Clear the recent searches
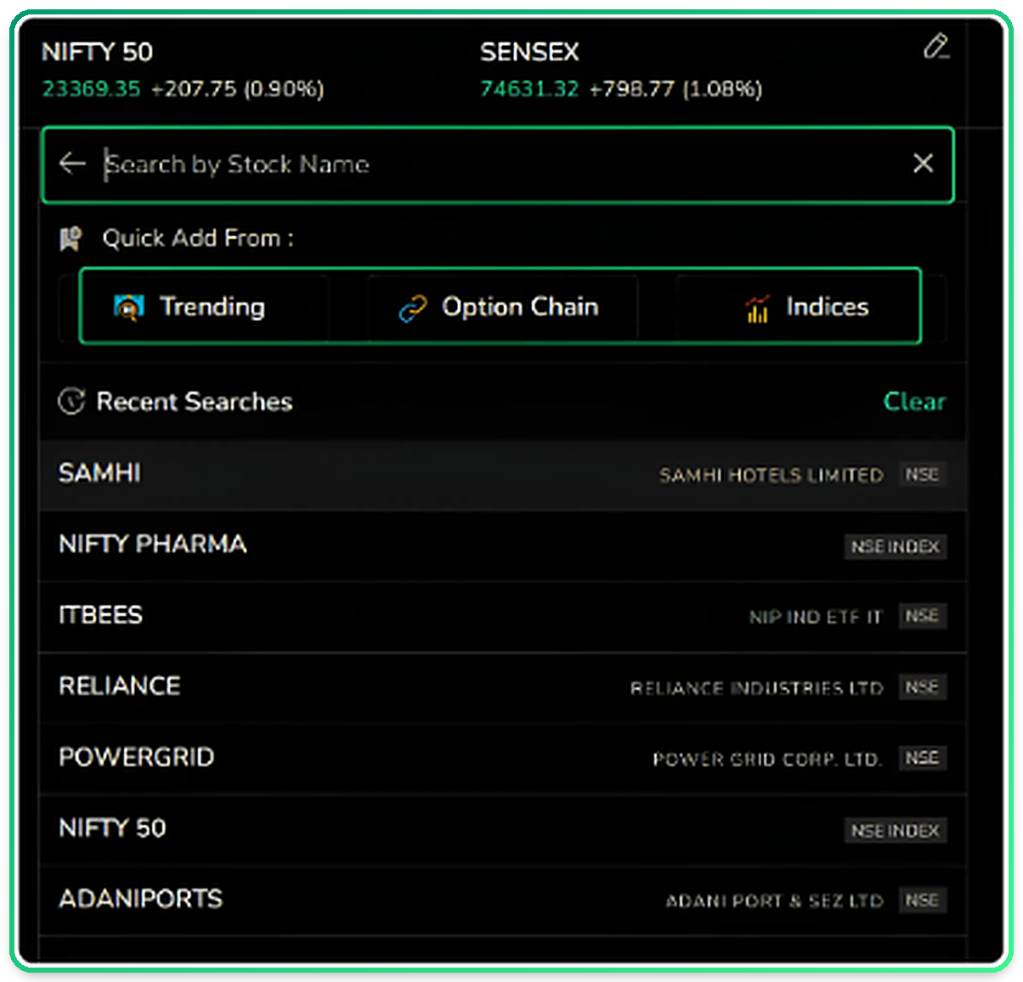This screenshot has height=982, width=1023. coord(914,401)
